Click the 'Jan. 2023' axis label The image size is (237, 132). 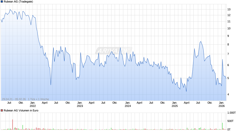pyautogui.click(x=80, y=104)
